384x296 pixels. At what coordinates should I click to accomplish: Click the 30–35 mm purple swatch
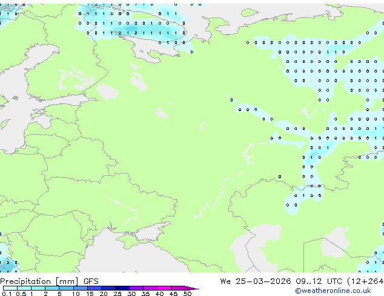[x=136, y=288]
